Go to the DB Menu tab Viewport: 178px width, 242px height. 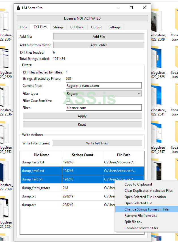(x=77, y=27)
